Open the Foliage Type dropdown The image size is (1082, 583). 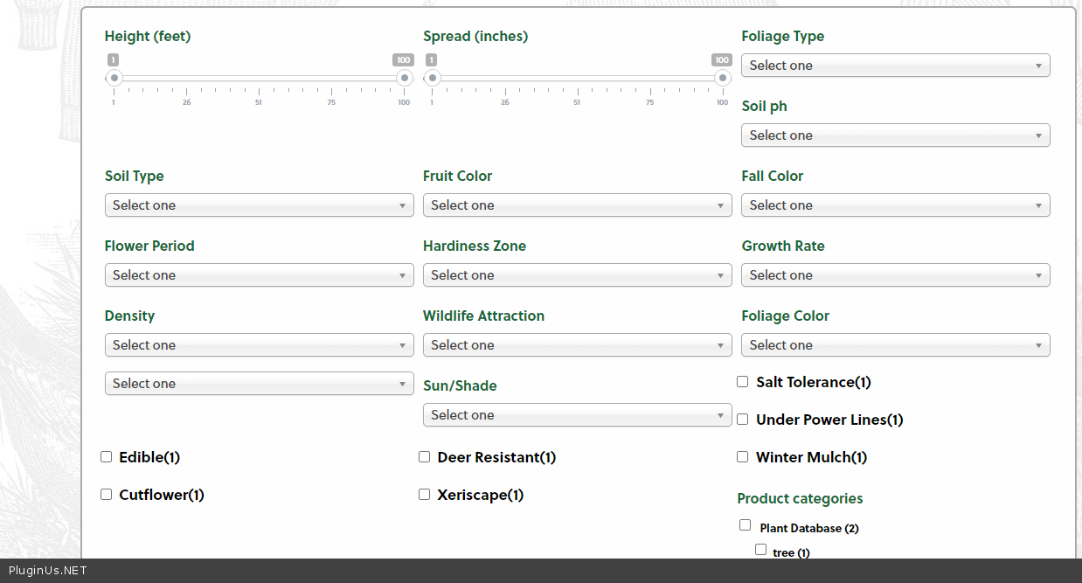[x=895, y=66]
